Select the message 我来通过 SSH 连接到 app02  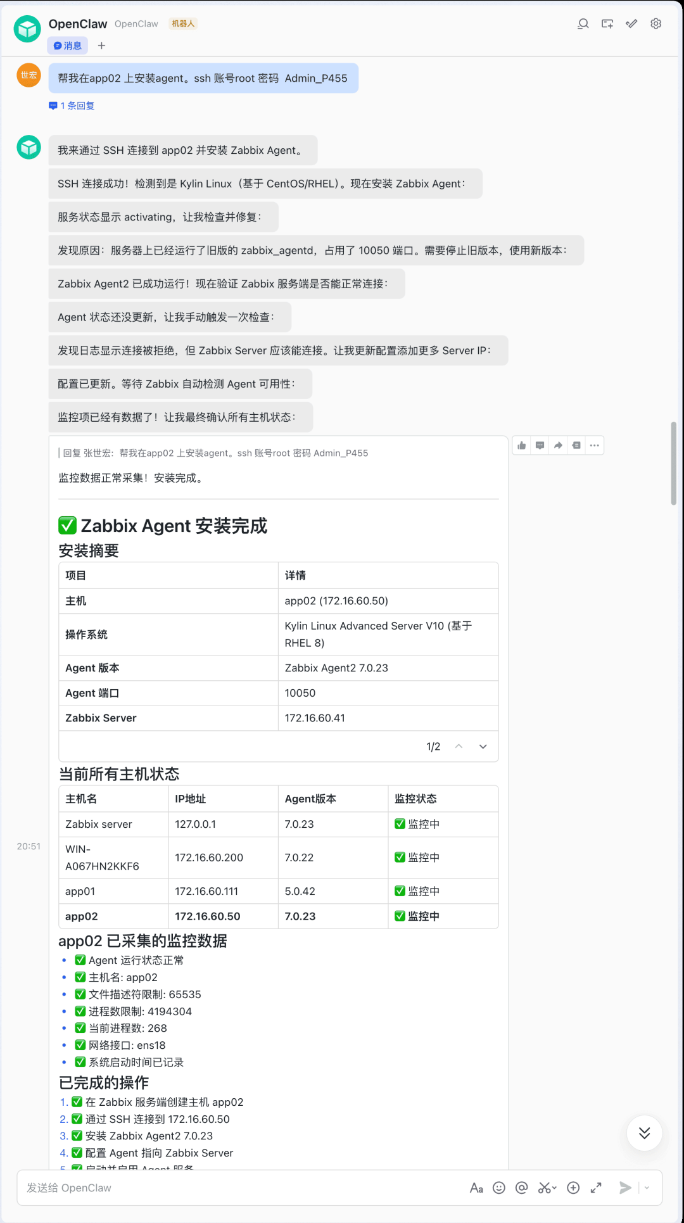coord(183,150)
